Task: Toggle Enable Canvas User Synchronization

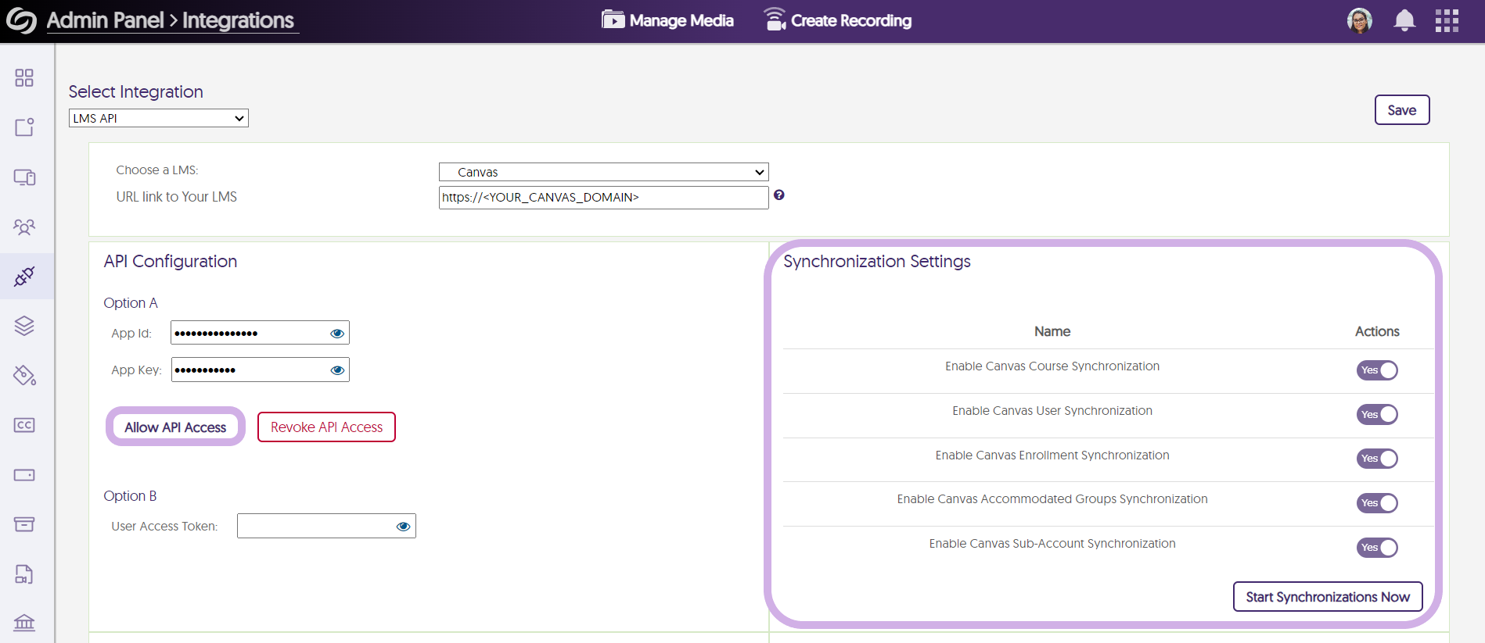Action: click(1377, 415)
